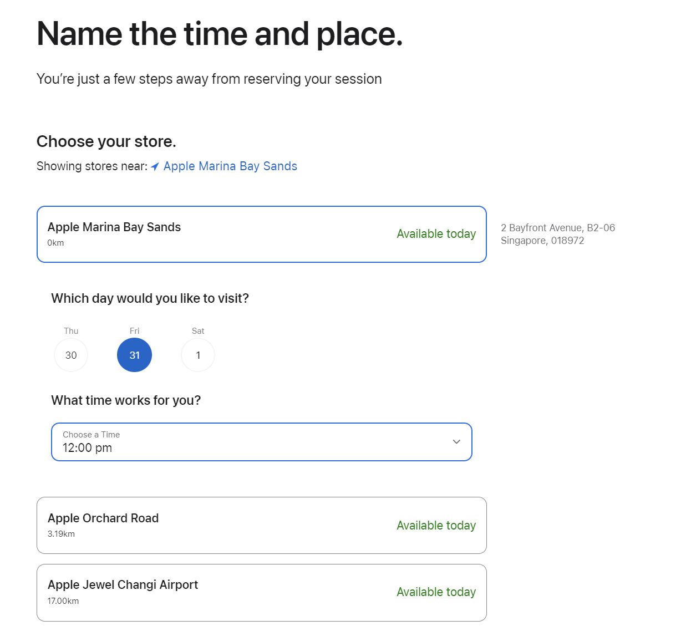Screen dimensions: 686x631
Task: Click Available today for Apple Jewel Changi Airport
Action: pyautogui.click(x=436, y=592)
